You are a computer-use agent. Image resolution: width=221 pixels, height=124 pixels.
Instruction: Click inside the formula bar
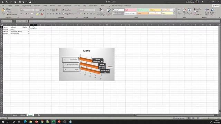pyautogui.click(x=124, y=21)
